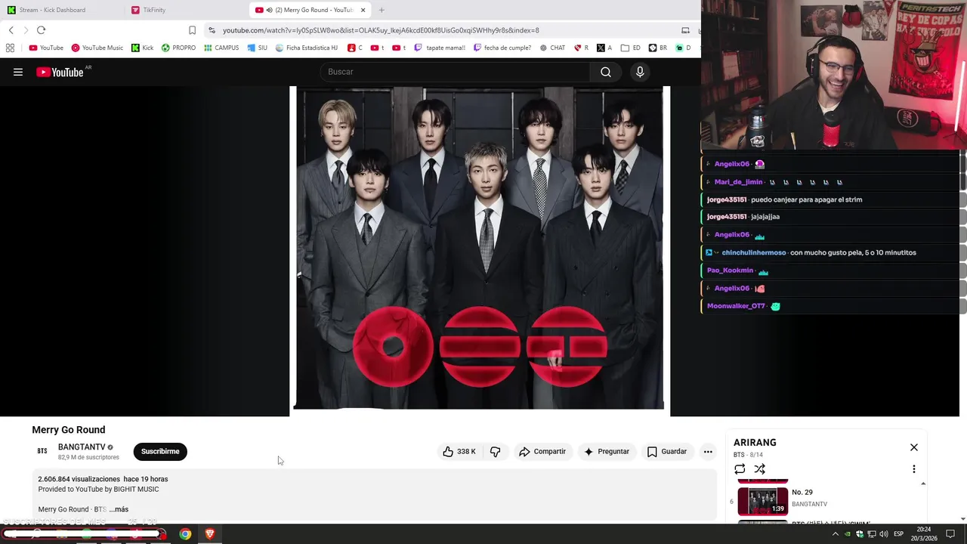This screenshot has width=967, height=544.
Task: Click the YouTube logo
Action: 60,72
